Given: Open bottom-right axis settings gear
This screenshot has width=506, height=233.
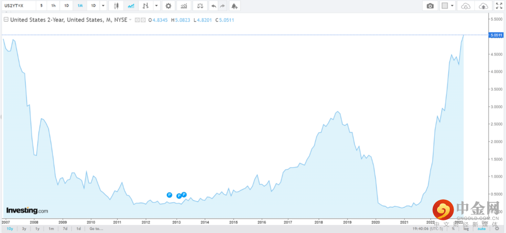Looking at the screenshot, I should pyautogui.click(x=497, y=229).
